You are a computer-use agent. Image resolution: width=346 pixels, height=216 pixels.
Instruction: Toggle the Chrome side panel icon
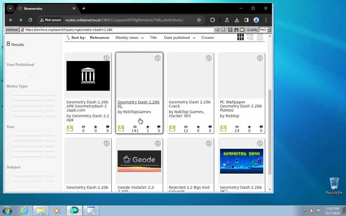click(246, 20)
